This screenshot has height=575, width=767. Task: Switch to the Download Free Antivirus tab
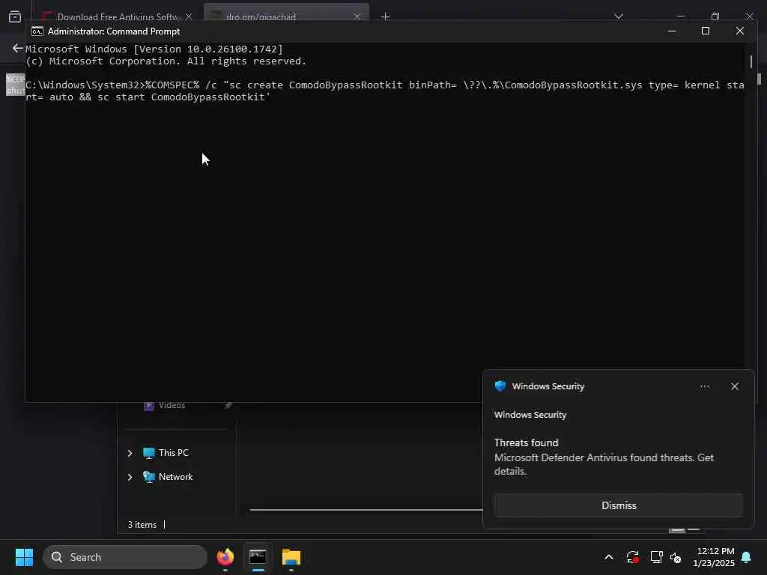click(x=119, y=16)
